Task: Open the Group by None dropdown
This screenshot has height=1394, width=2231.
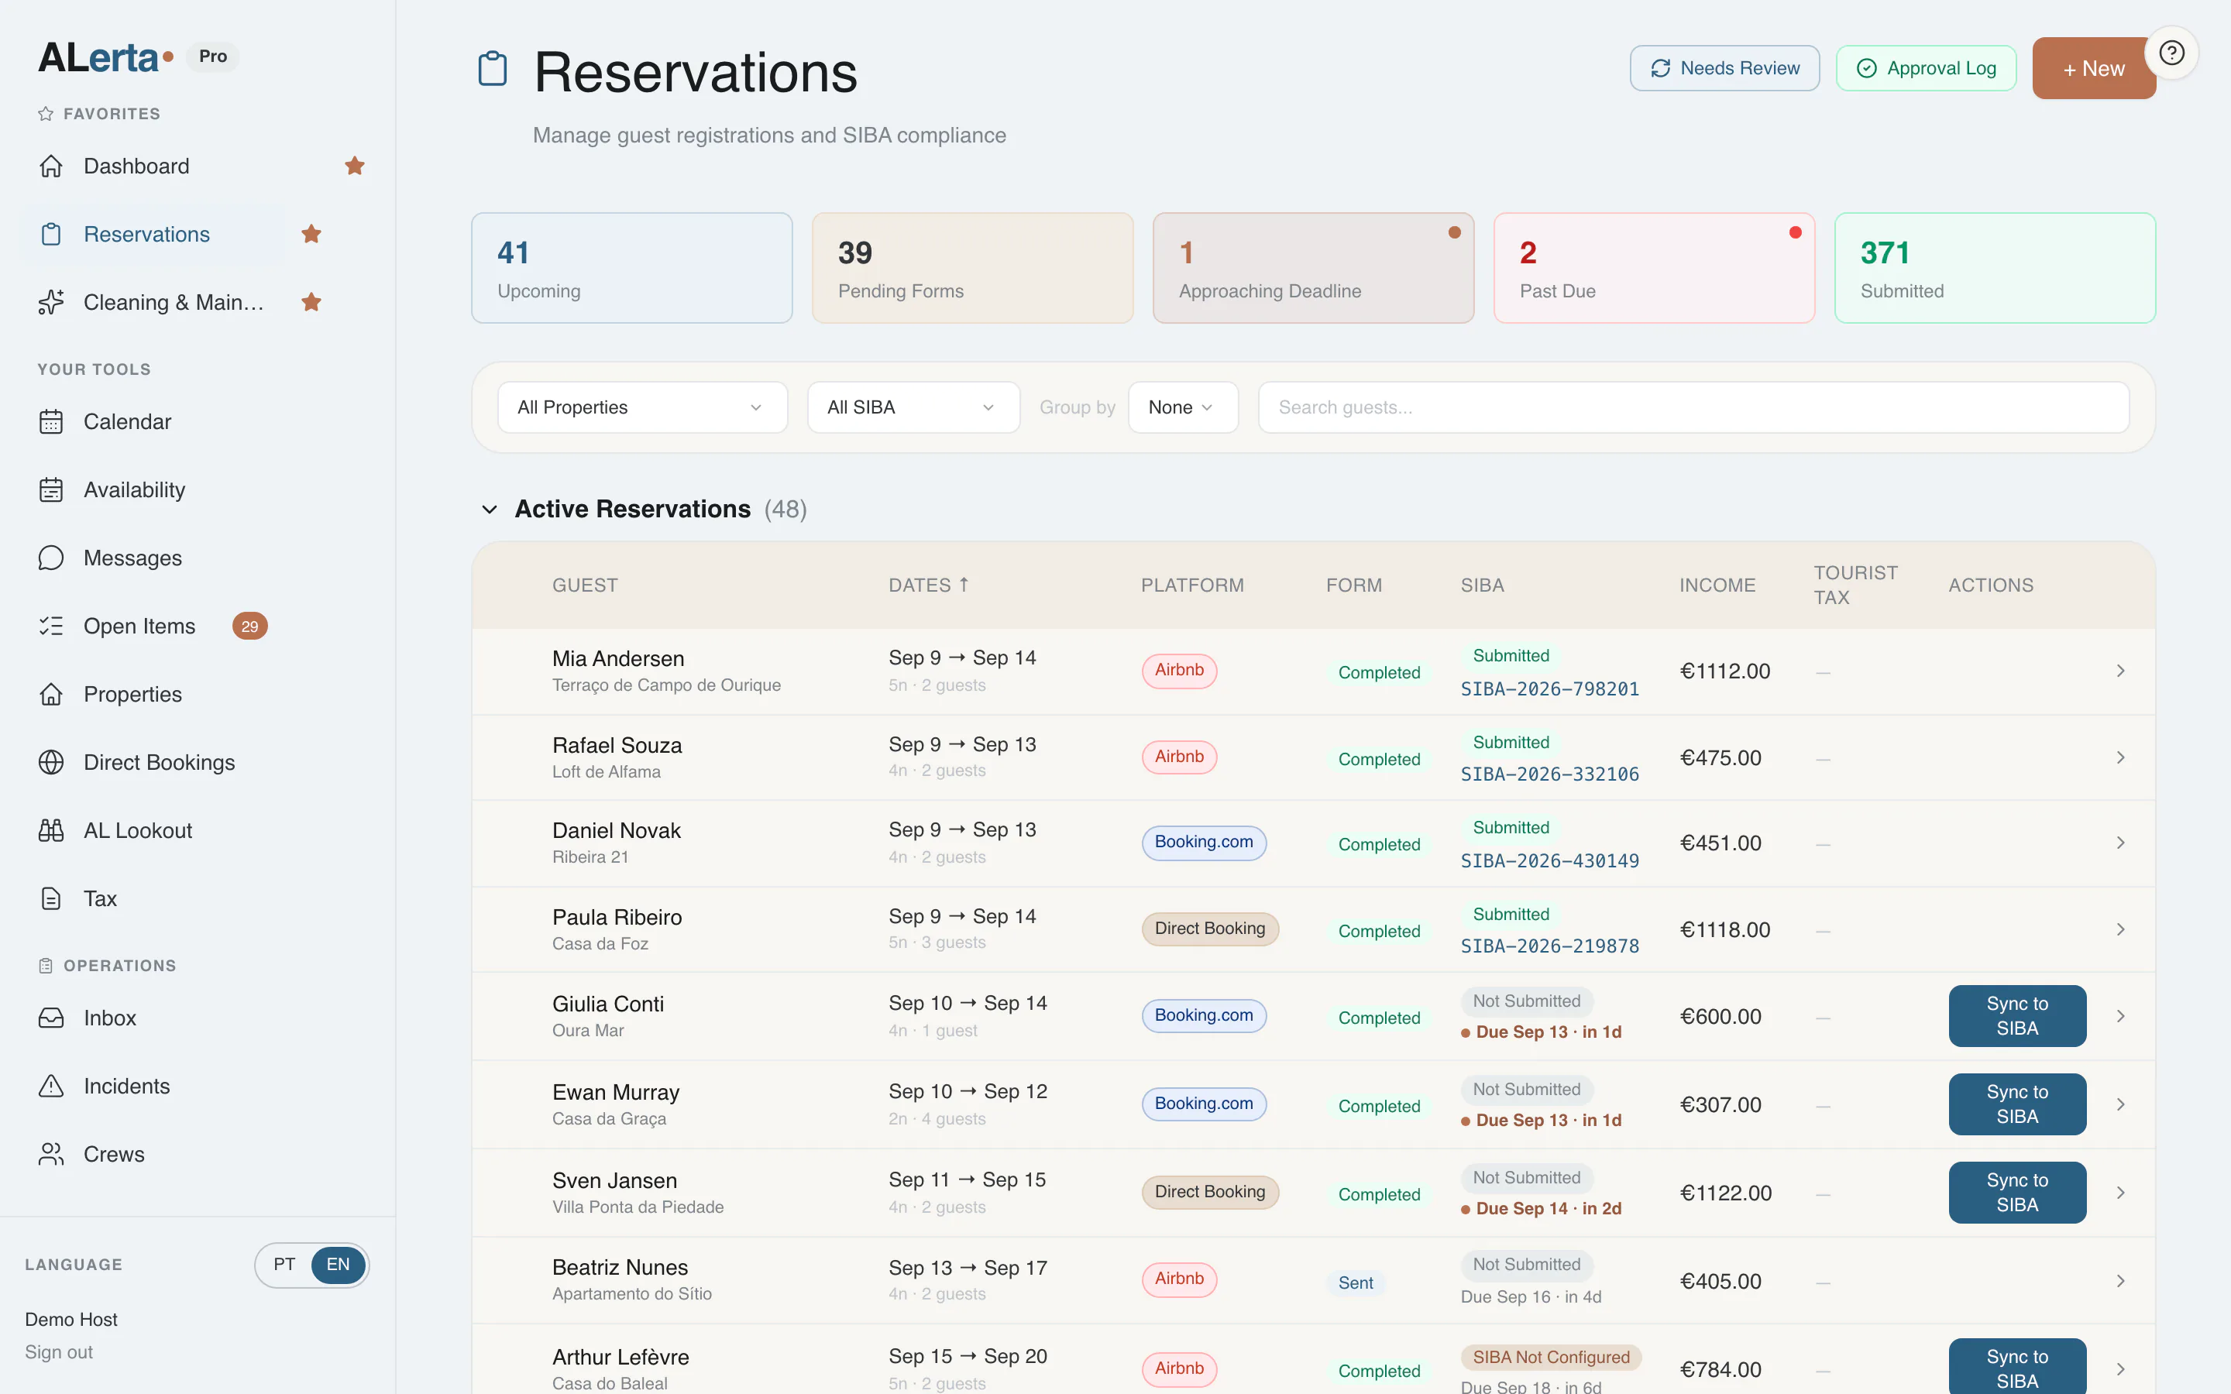Action: (x=1183, y=407)
